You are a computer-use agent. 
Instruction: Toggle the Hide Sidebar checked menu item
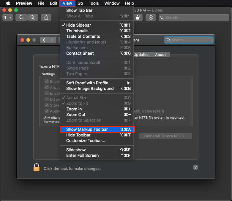[x=78, y=25]
